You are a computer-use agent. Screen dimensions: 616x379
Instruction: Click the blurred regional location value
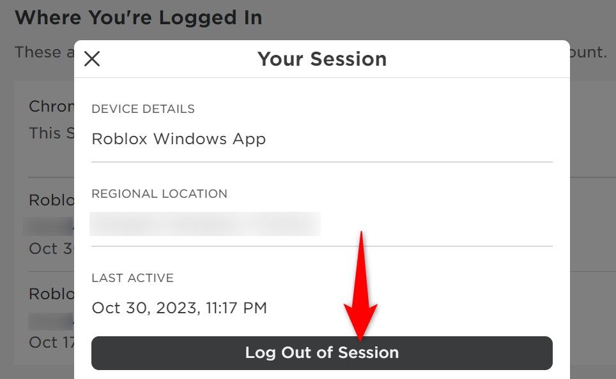pyautogui.click(x=205, y=224)
